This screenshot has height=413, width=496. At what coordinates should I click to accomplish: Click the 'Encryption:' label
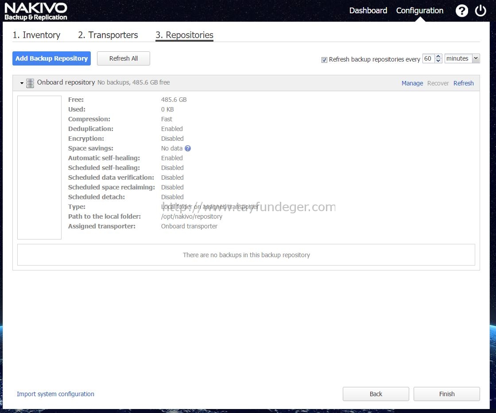[86, 139]
